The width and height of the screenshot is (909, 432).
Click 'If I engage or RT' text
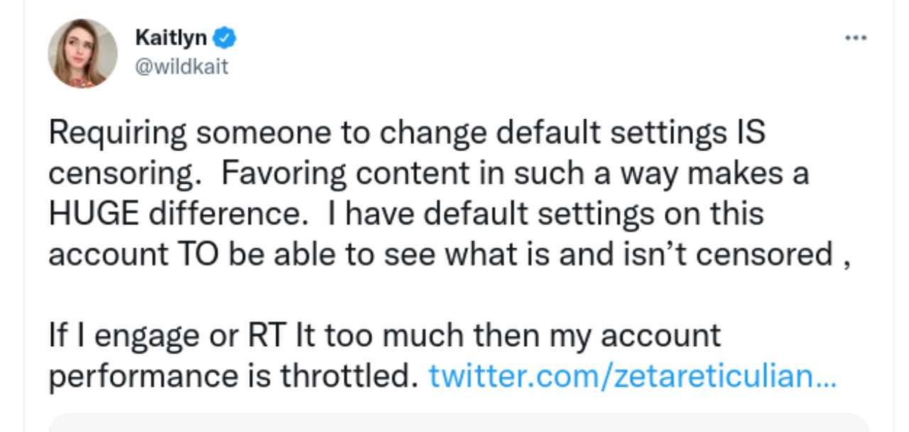coord(170,335)
